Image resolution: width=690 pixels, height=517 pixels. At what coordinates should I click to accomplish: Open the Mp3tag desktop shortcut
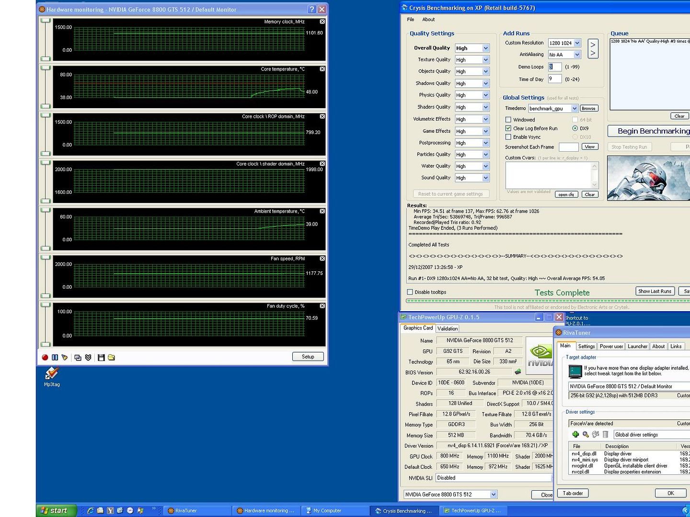click(52, 377)
